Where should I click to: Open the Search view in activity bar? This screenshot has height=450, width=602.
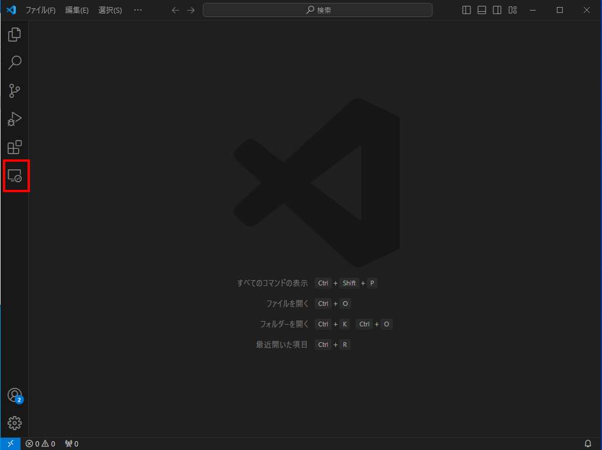tap(15, 63)
